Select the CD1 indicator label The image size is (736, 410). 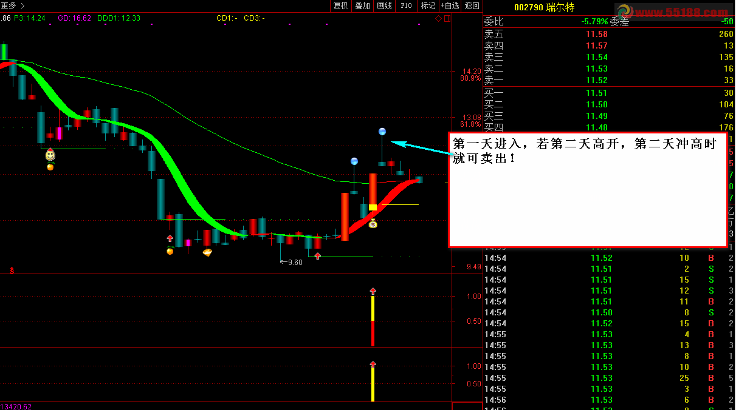pos(227,18)
